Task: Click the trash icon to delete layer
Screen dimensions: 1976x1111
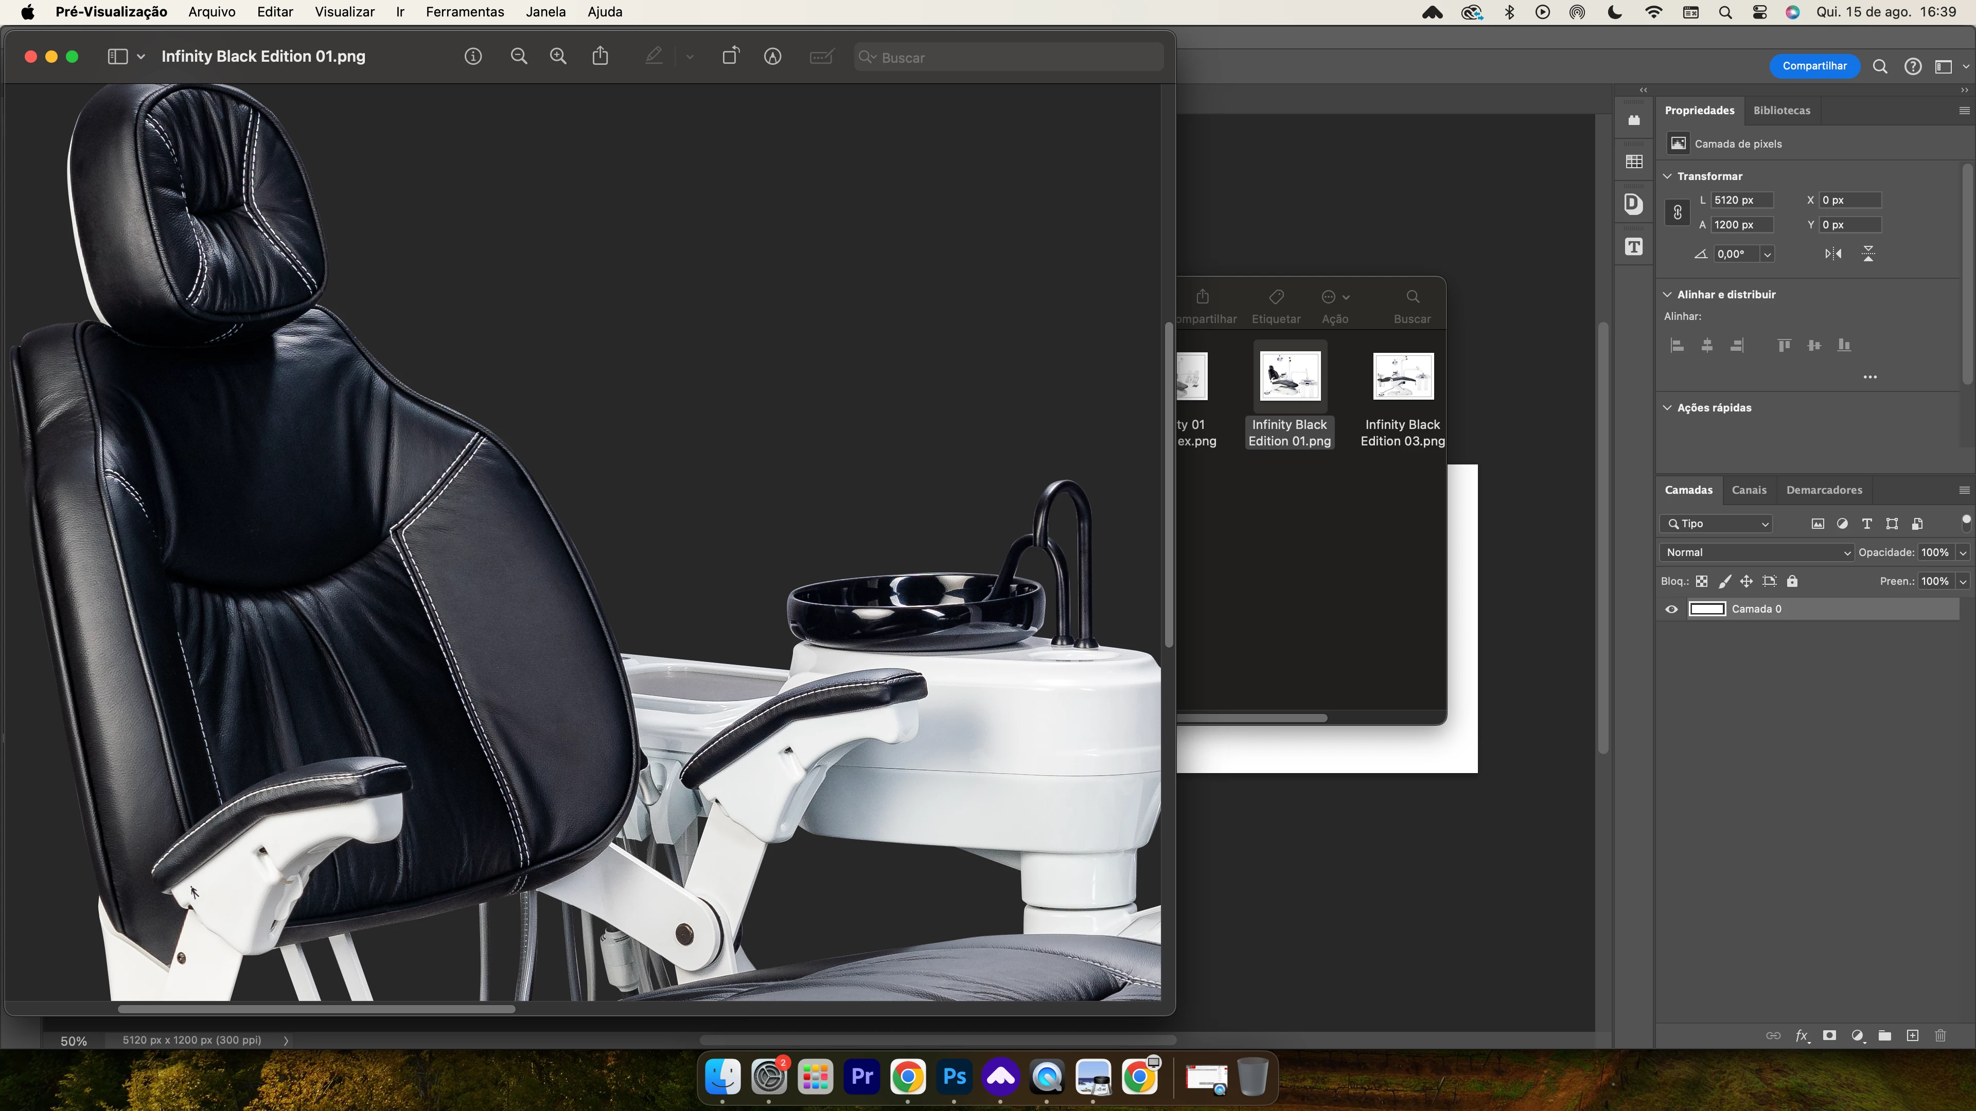Action: tap(1940, 1036)
